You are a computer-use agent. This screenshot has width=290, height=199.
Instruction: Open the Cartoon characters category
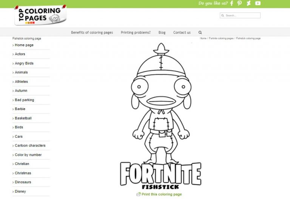(x=30, y=146)
